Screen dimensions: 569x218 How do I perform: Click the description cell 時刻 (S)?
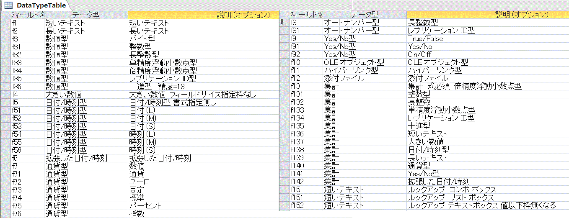click(203, 150)
